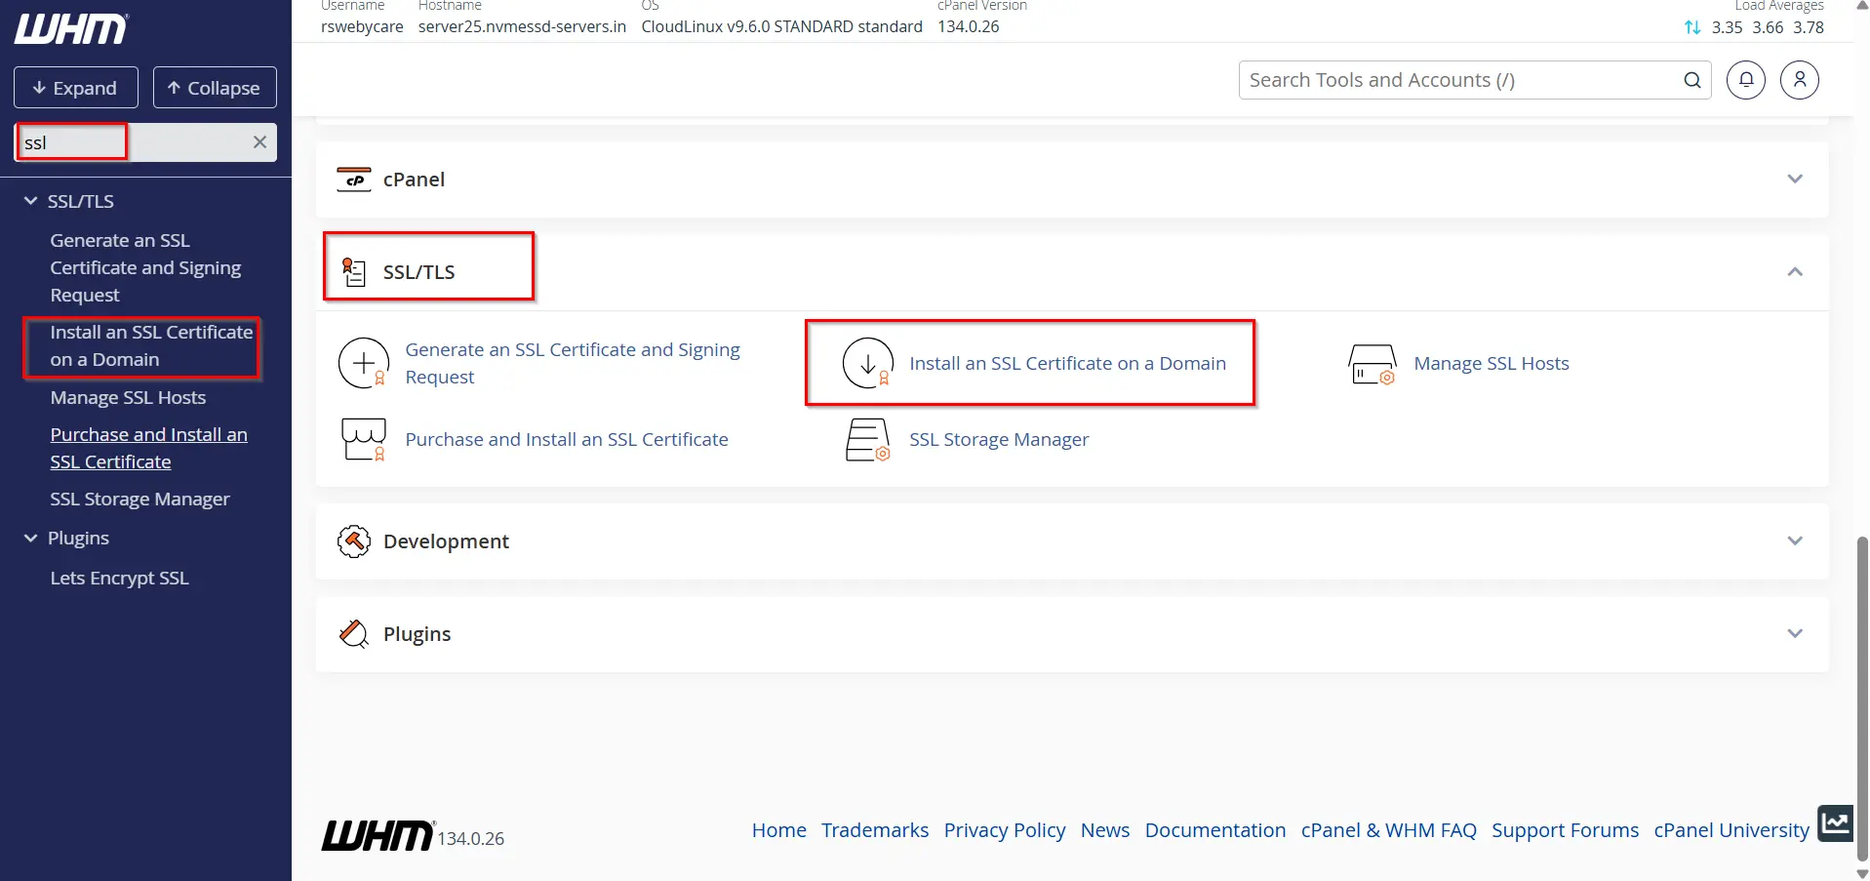This screenshot has width=1870, height=881.
Task: Click the Documentation footer link
Action: [1215, 830]
